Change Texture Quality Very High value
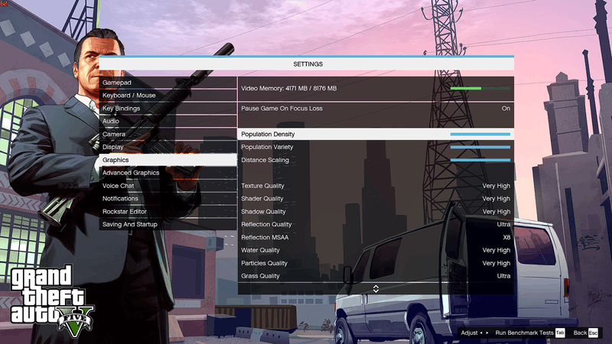This screenshot has width=612, height=344. [496, 186]
